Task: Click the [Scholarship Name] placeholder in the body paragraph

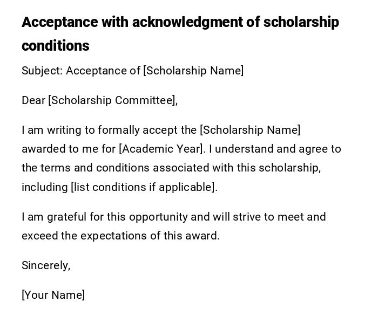Action: tap(250, 130)
